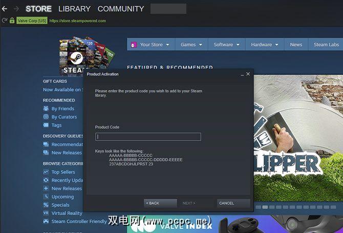Focus the Product Code input field
Viewport: 343px width, 233px height.
point(148,137)
